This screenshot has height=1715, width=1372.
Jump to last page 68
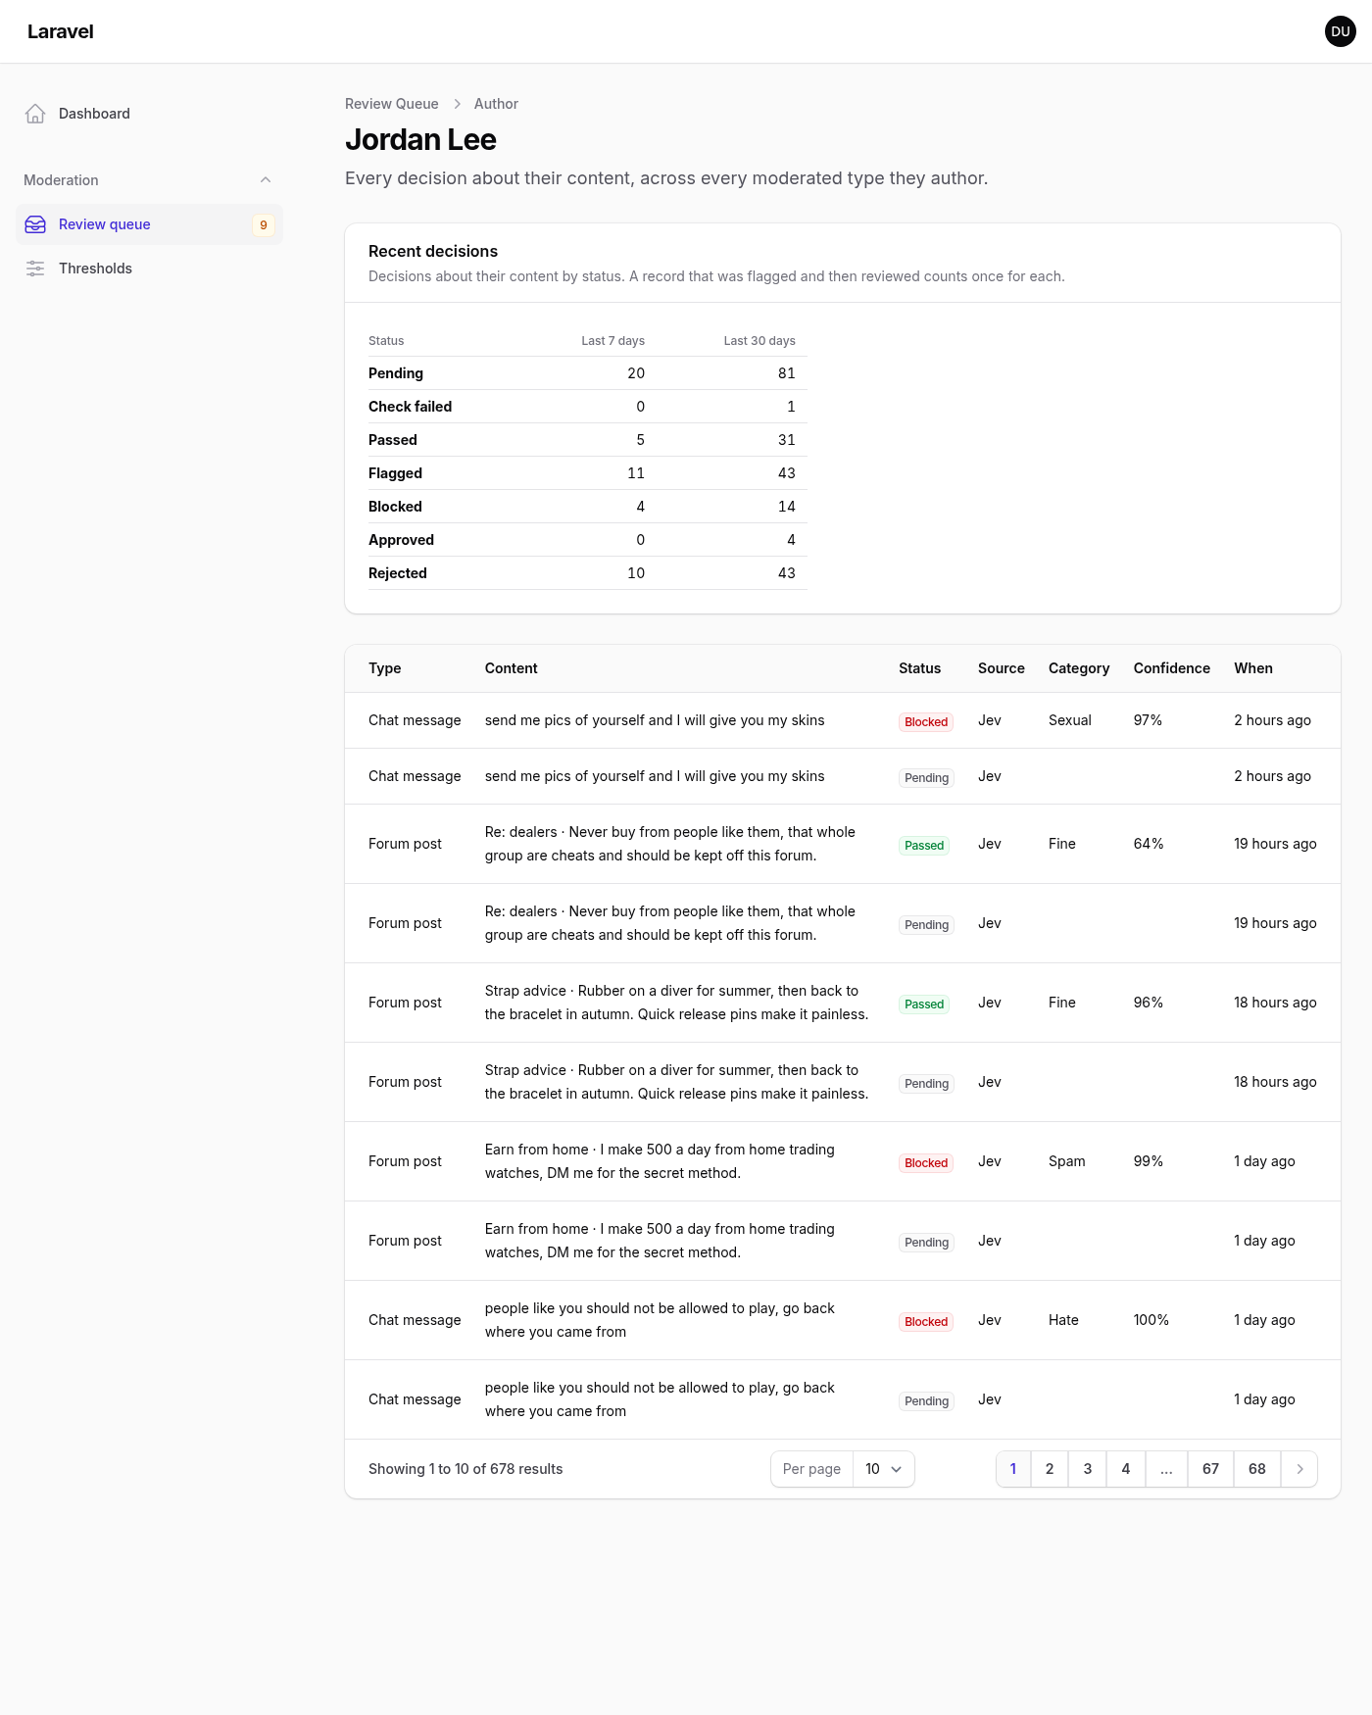click(x=1257, y=1469)
